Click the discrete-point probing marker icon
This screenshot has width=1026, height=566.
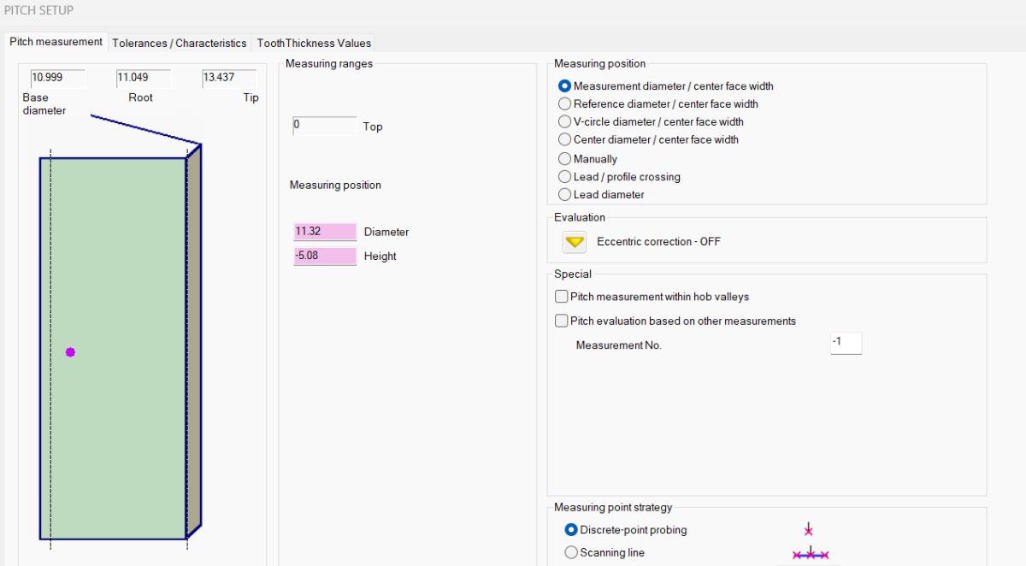808,529
